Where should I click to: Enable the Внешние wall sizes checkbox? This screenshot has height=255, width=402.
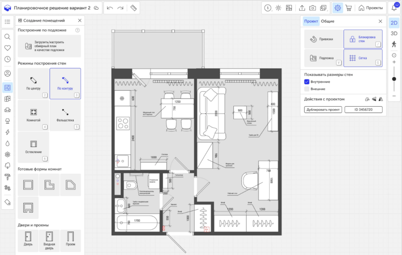pyautogui.click(x=307, y=89)
